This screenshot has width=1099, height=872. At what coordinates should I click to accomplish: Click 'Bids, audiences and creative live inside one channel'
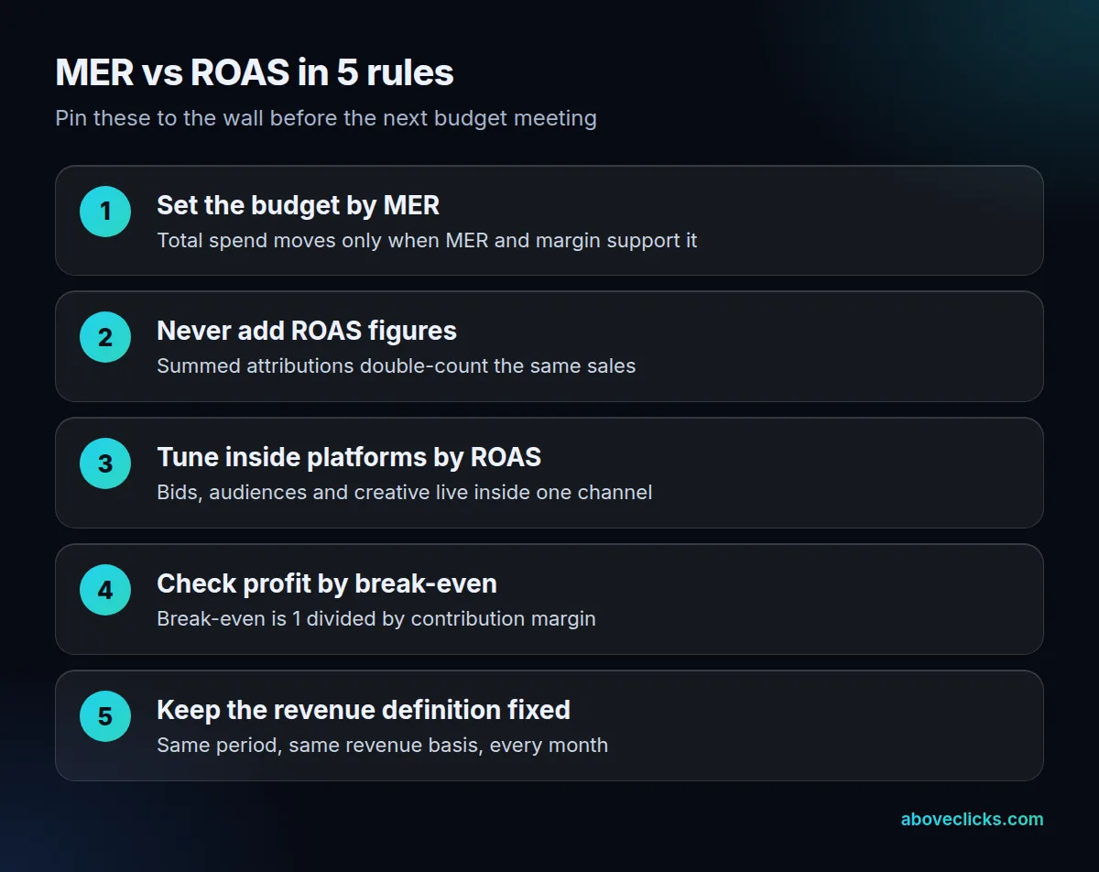(404, 493)
